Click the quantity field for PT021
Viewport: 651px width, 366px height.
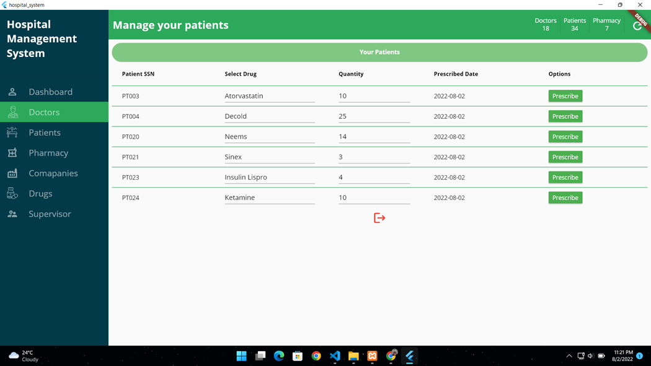pyautogui.click(x=374, y=157)
